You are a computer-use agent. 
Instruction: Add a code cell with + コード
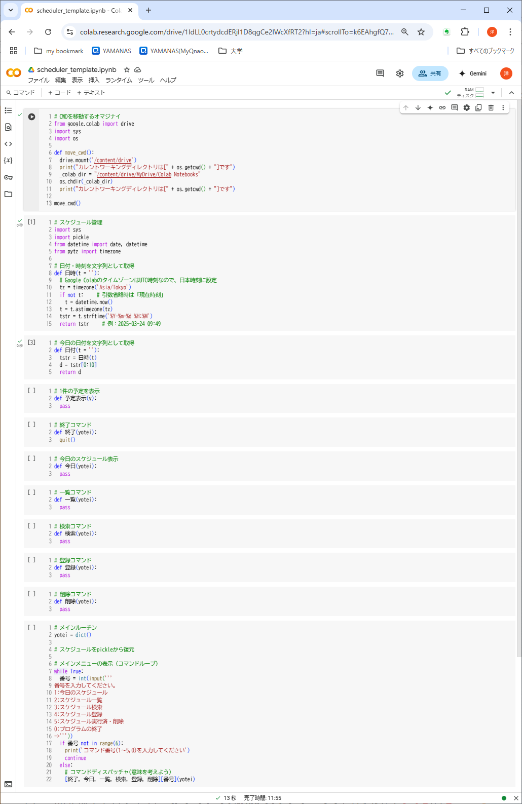59,93
